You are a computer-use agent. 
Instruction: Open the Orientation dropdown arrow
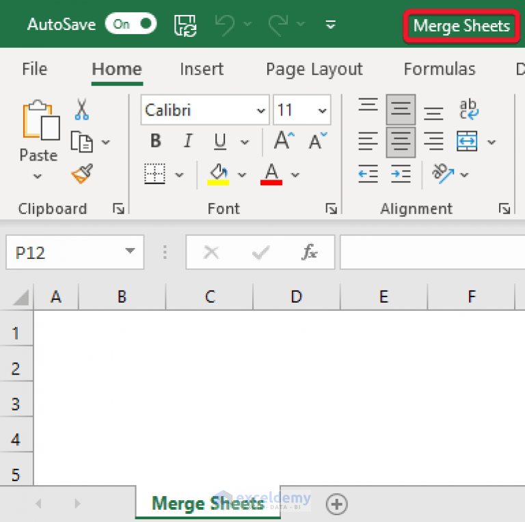tap(464, 175)
